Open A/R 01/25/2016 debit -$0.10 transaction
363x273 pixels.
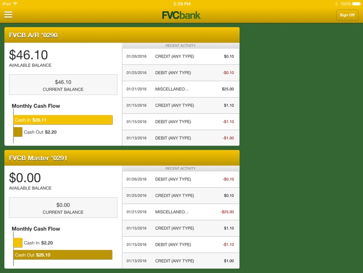pos(181,73)
